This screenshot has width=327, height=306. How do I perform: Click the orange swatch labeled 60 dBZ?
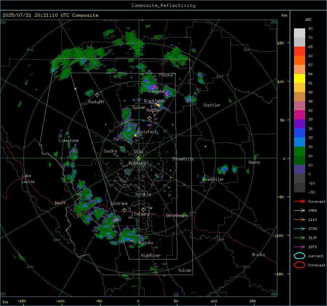(x=299, y=60)
